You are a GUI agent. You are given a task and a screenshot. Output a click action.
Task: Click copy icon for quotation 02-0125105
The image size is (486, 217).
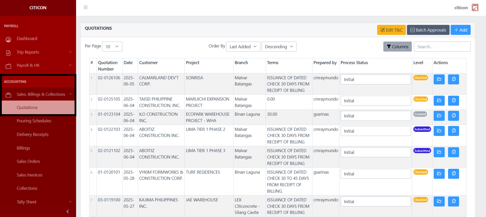pyautogui.click(x=453, y=101)
